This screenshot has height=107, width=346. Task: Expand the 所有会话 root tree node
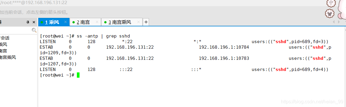(5, 38)
